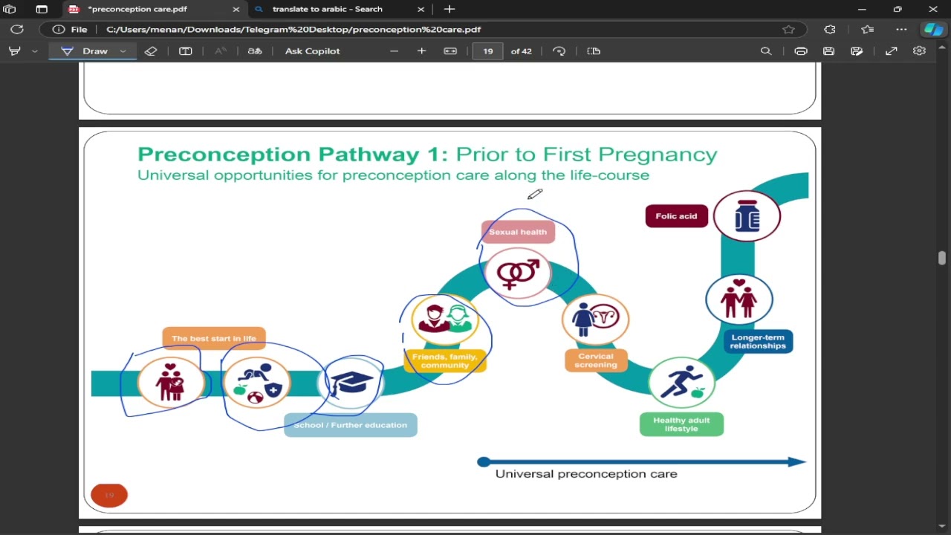Click the 'School / Further education' label

pos(351,425)
